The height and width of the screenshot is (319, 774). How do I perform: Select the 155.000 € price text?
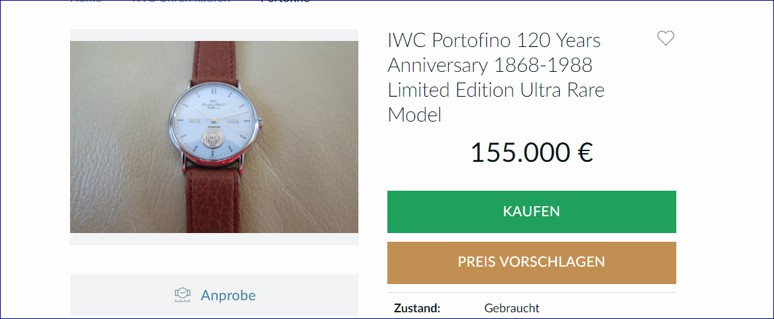tap(531, 152)
